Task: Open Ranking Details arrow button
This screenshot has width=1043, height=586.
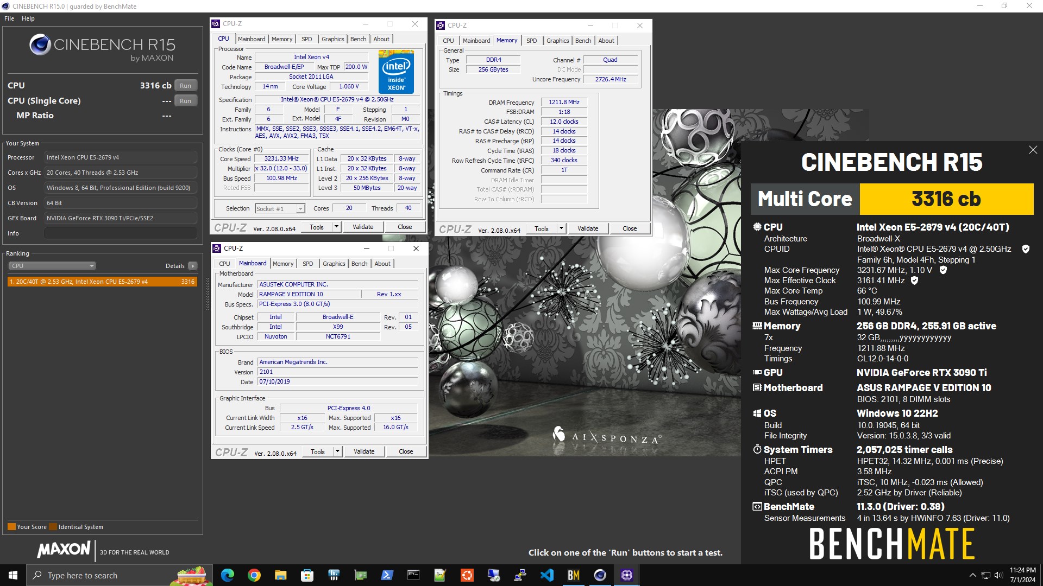Action: point(192,266)
